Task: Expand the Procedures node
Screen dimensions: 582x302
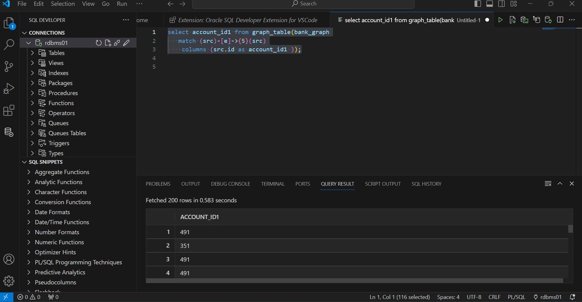Action: (x=32, y=93)
